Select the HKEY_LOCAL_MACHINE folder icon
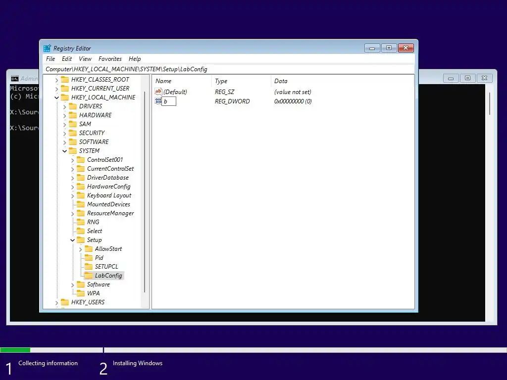The width and height of the screenshot is (507, 380). point(65,97)
